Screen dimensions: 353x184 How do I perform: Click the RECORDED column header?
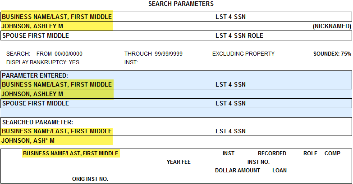(272, 153)
